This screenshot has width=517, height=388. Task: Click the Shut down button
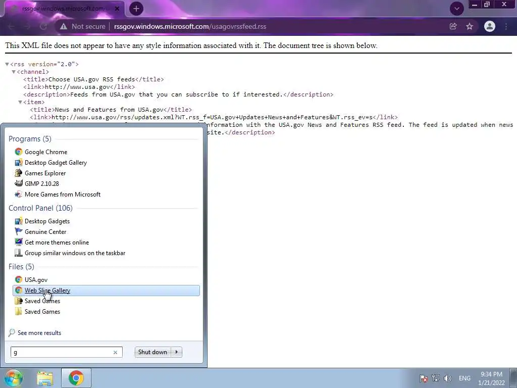pos(152,352)
